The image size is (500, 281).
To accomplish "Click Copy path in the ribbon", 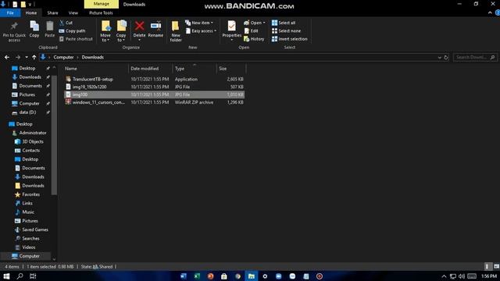I will click(73, 31).
